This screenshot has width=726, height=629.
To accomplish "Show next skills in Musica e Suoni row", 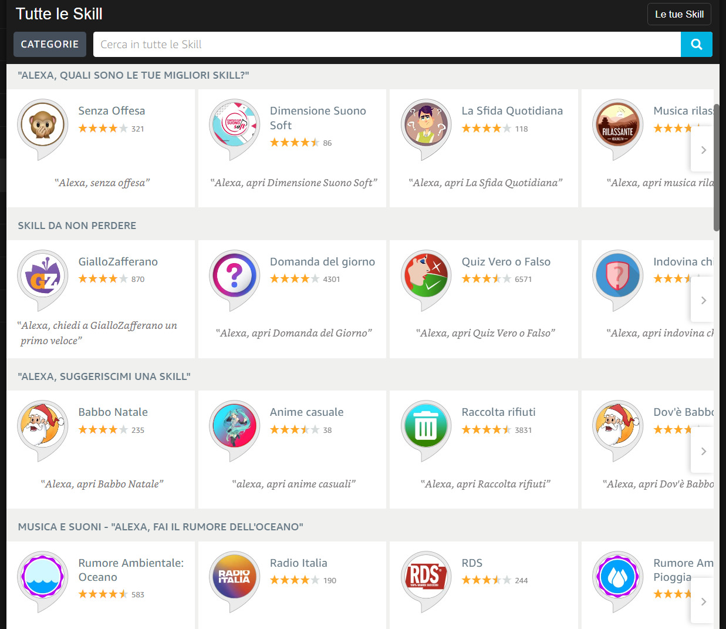I will pyautogui.click(x=703, y=601).
